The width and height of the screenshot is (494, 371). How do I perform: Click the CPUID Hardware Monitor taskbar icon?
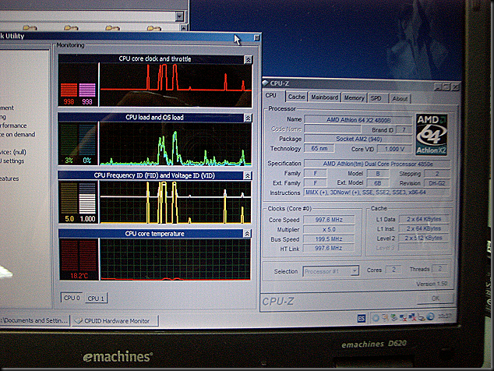[78, 321]
